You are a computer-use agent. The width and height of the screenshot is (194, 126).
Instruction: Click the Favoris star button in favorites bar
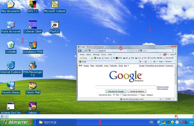click(x=83, y=58)
